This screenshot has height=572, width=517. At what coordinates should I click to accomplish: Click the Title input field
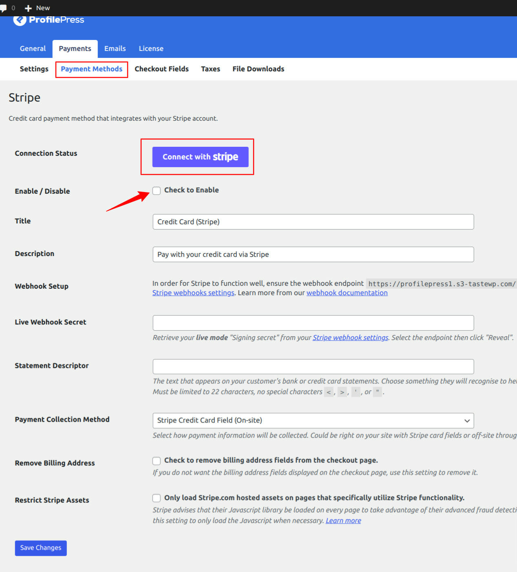(x=313, y=222)
